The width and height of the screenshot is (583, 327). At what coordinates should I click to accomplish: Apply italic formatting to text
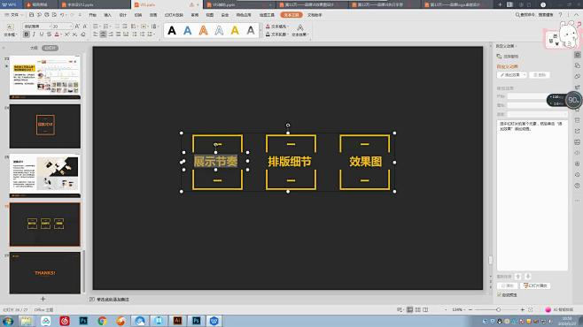coord(34,34)
